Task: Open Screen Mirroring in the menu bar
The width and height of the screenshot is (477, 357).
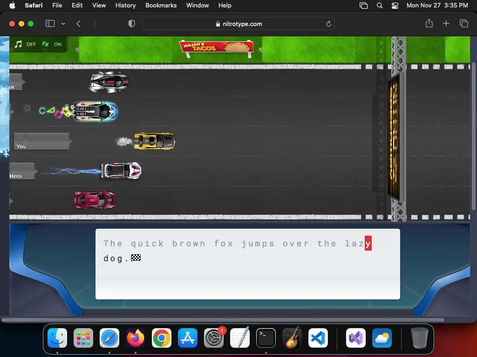Action: coord(363,6)
